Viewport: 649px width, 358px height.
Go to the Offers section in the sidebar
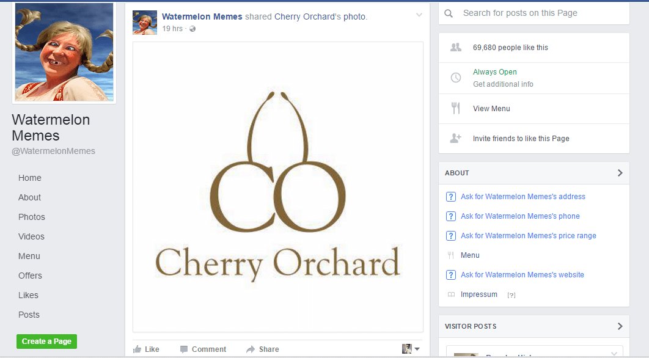point(30,276)
